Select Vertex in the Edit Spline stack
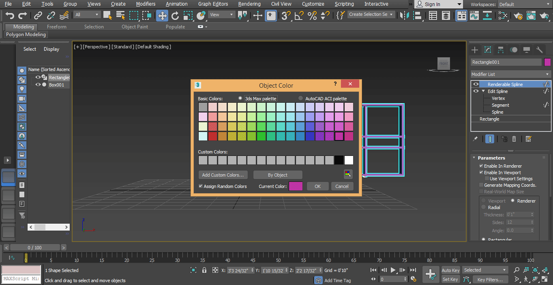 pyautogui.click(x=498, y=98)
